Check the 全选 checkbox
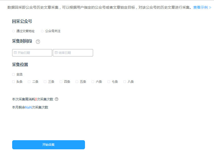The height and width of the screenshot is (165, 214). pyautogui.click(x=13, y=74)
